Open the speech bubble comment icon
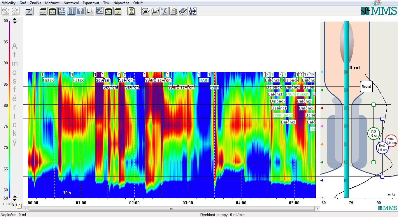 146,11
